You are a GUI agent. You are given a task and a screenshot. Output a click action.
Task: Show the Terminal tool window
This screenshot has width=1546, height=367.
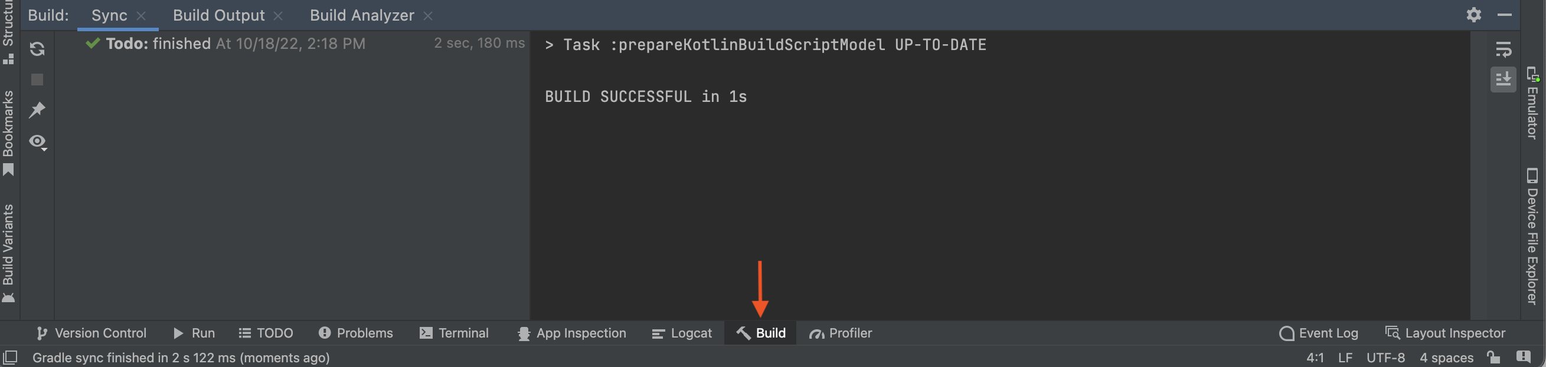455,333
